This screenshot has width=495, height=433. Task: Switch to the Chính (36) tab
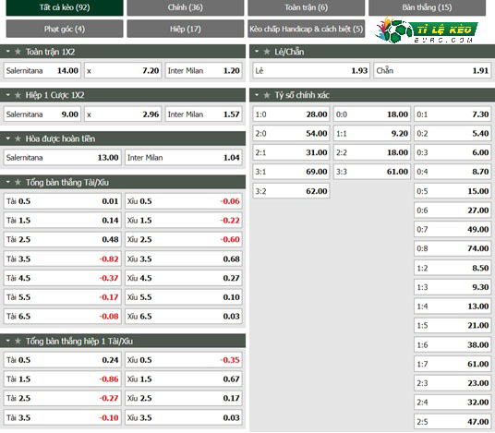[x=186, y=7]
